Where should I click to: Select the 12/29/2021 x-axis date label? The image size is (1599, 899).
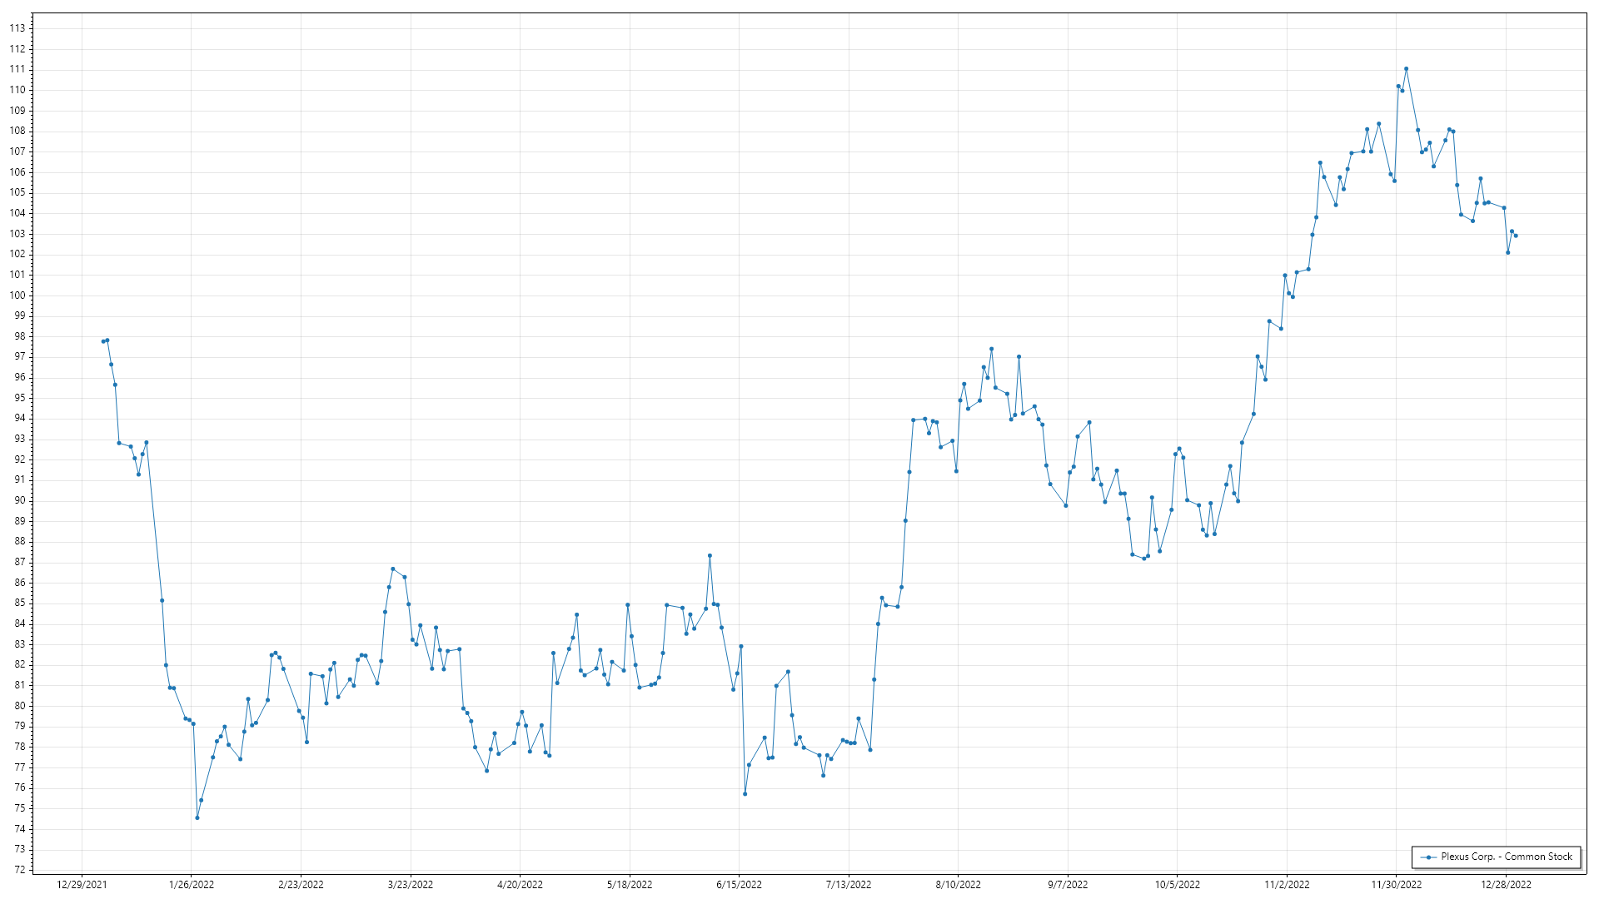pyautogui.click(x=82, y=885)
